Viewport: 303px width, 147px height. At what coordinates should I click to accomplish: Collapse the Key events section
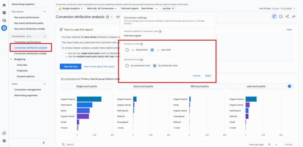[45, 12]
